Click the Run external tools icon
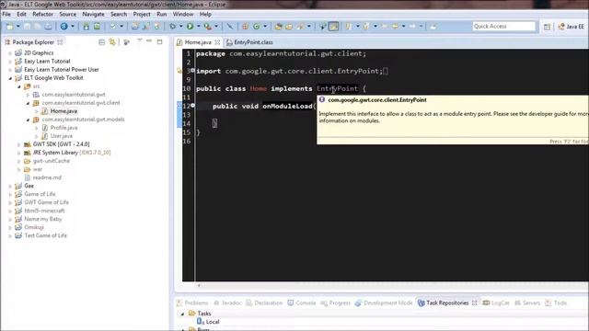Viewport: 589px width, 331px height. tap(207, 27)
